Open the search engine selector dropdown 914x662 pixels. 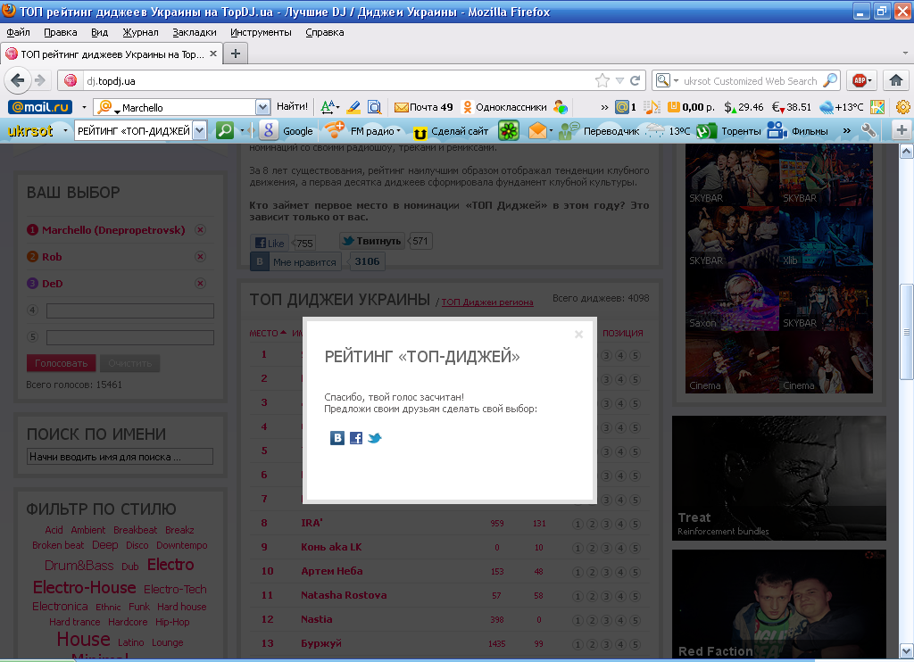coord(677,81)
